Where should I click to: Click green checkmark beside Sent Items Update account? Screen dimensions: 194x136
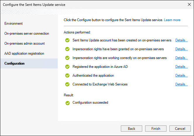[67, 40]
